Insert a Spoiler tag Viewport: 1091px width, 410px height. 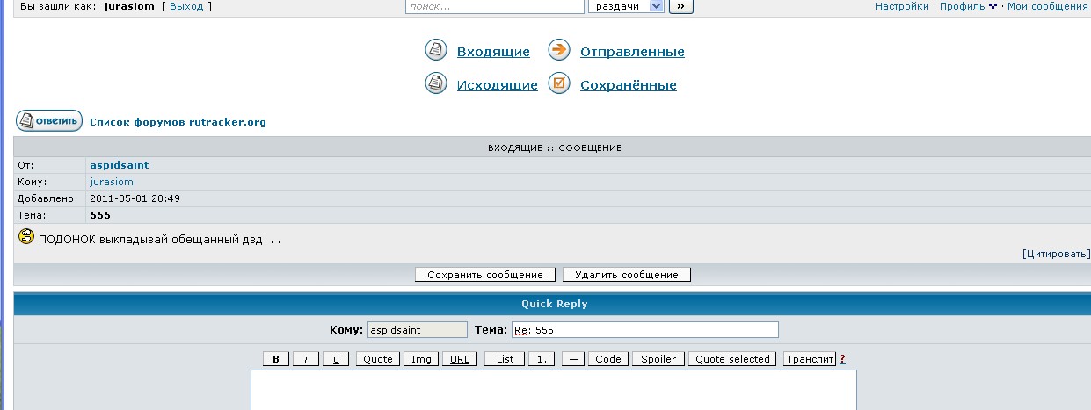coord(658,359)
